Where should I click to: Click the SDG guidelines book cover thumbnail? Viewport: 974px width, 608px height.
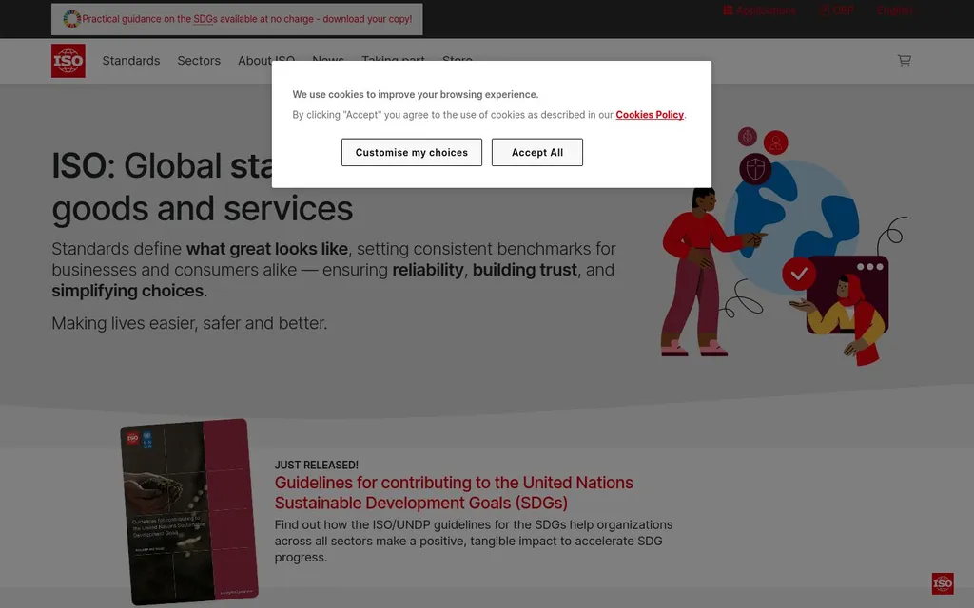pyautogui.click(x=189, y=511)
